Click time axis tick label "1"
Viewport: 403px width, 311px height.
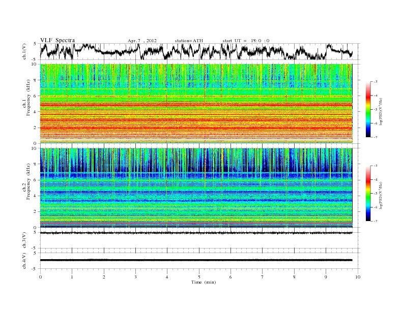tap(72, 277)
